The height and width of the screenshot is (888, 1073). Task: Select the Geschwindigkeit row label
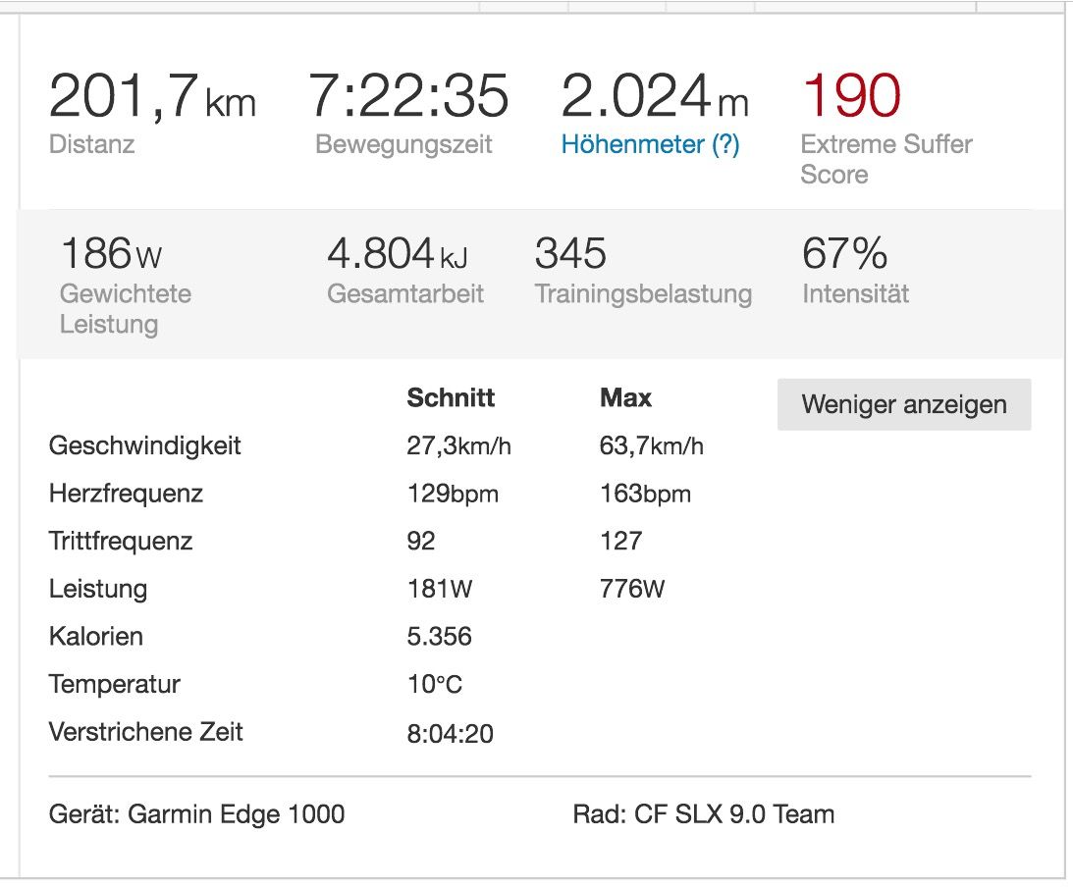(x=144, y=445)
